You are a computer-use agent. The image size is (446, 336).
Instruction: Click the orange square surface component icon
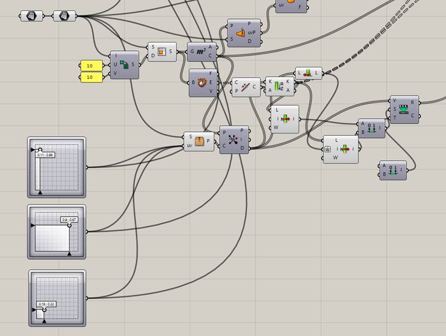[162, 51]
